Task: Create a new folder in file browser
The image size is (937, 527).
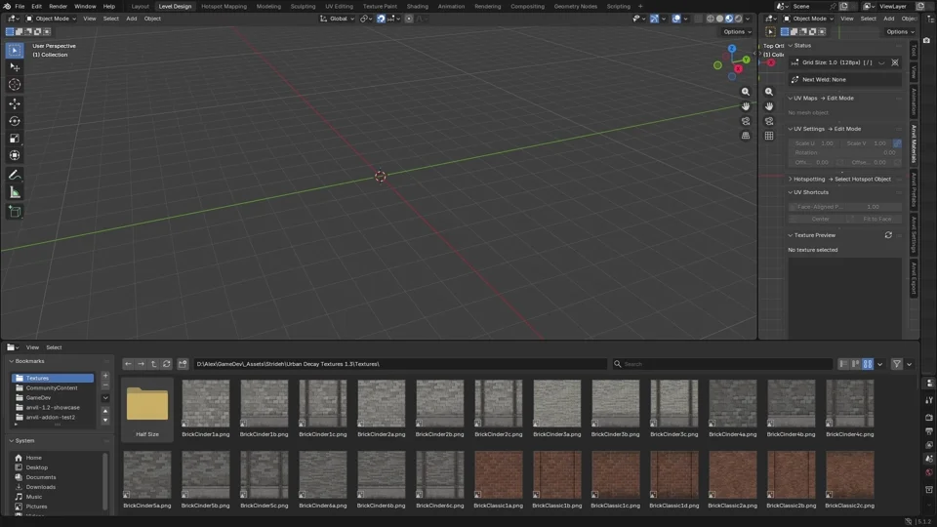Action: click(x=183, y=364)
